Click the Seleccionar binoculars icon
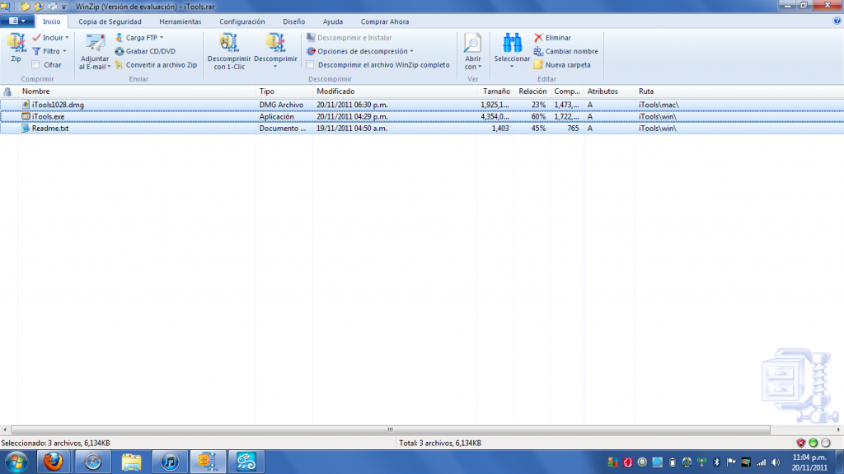This screenshot has height=474, width=844. point(512,43)
